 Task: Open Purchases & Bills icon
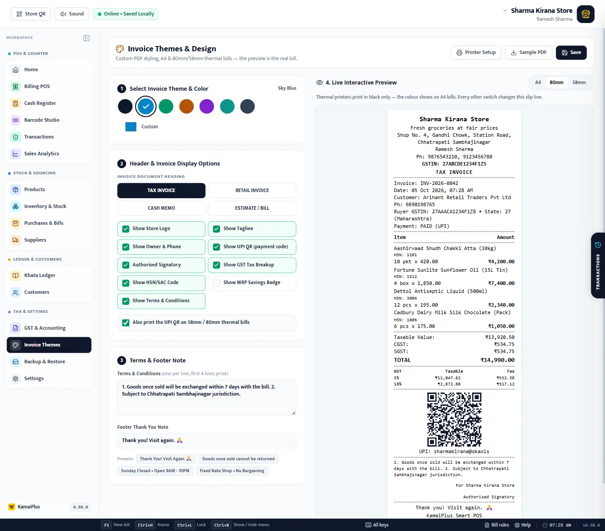coord(16,223)
